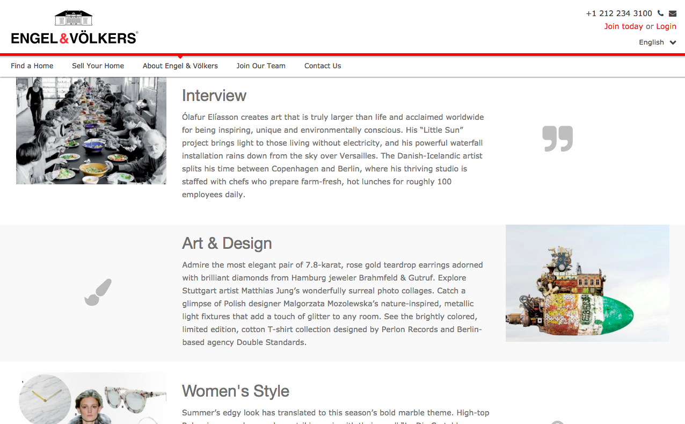This screenshot has height=424, width=685.
Task: Open the Contact Us menu
Action: [323, 66]
